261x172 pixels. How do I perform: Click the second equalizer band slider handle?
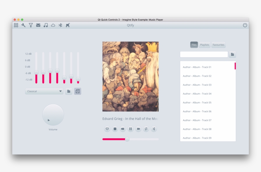pos(43,72)
